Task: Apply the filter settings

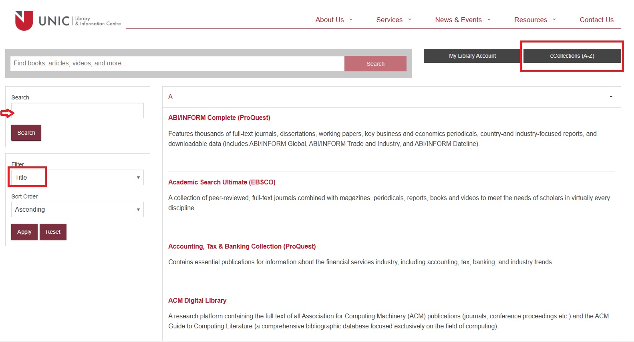Action: [24, 232]
